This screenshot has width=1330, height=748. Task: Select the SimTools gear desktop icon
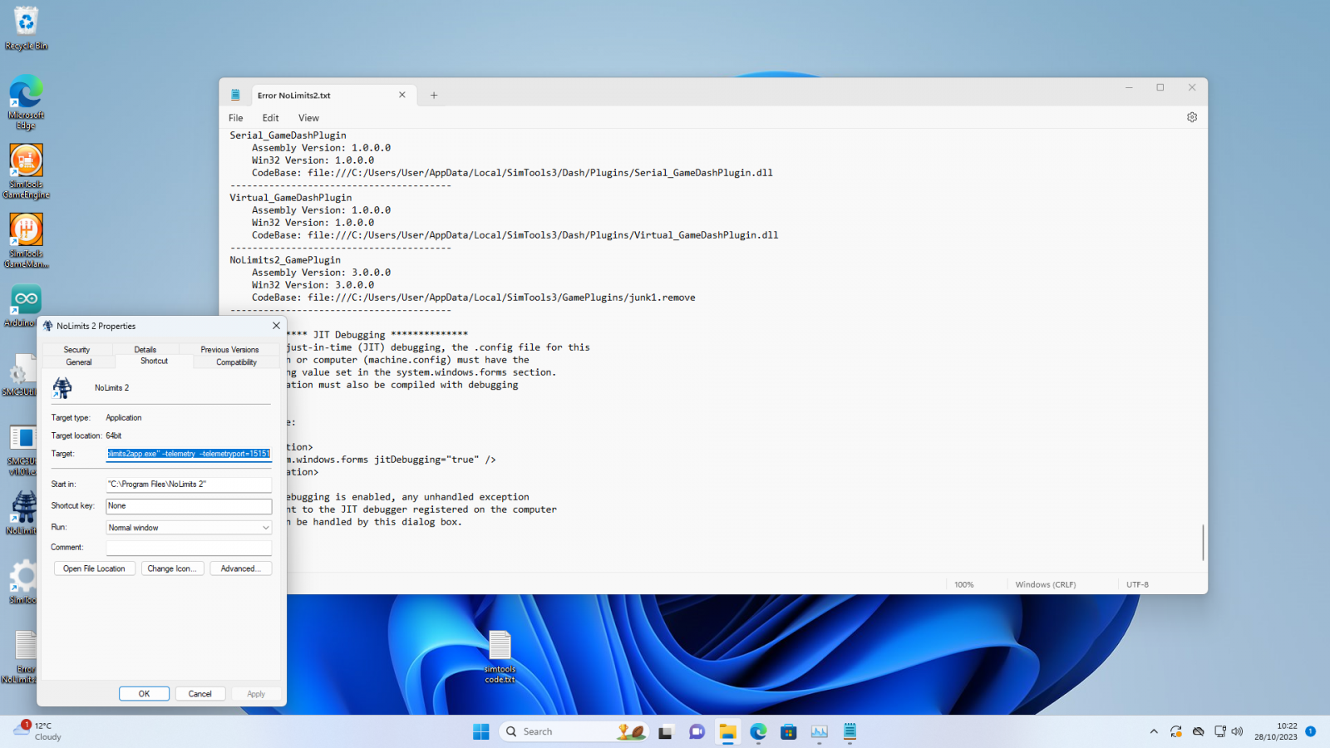pos(22,582)
